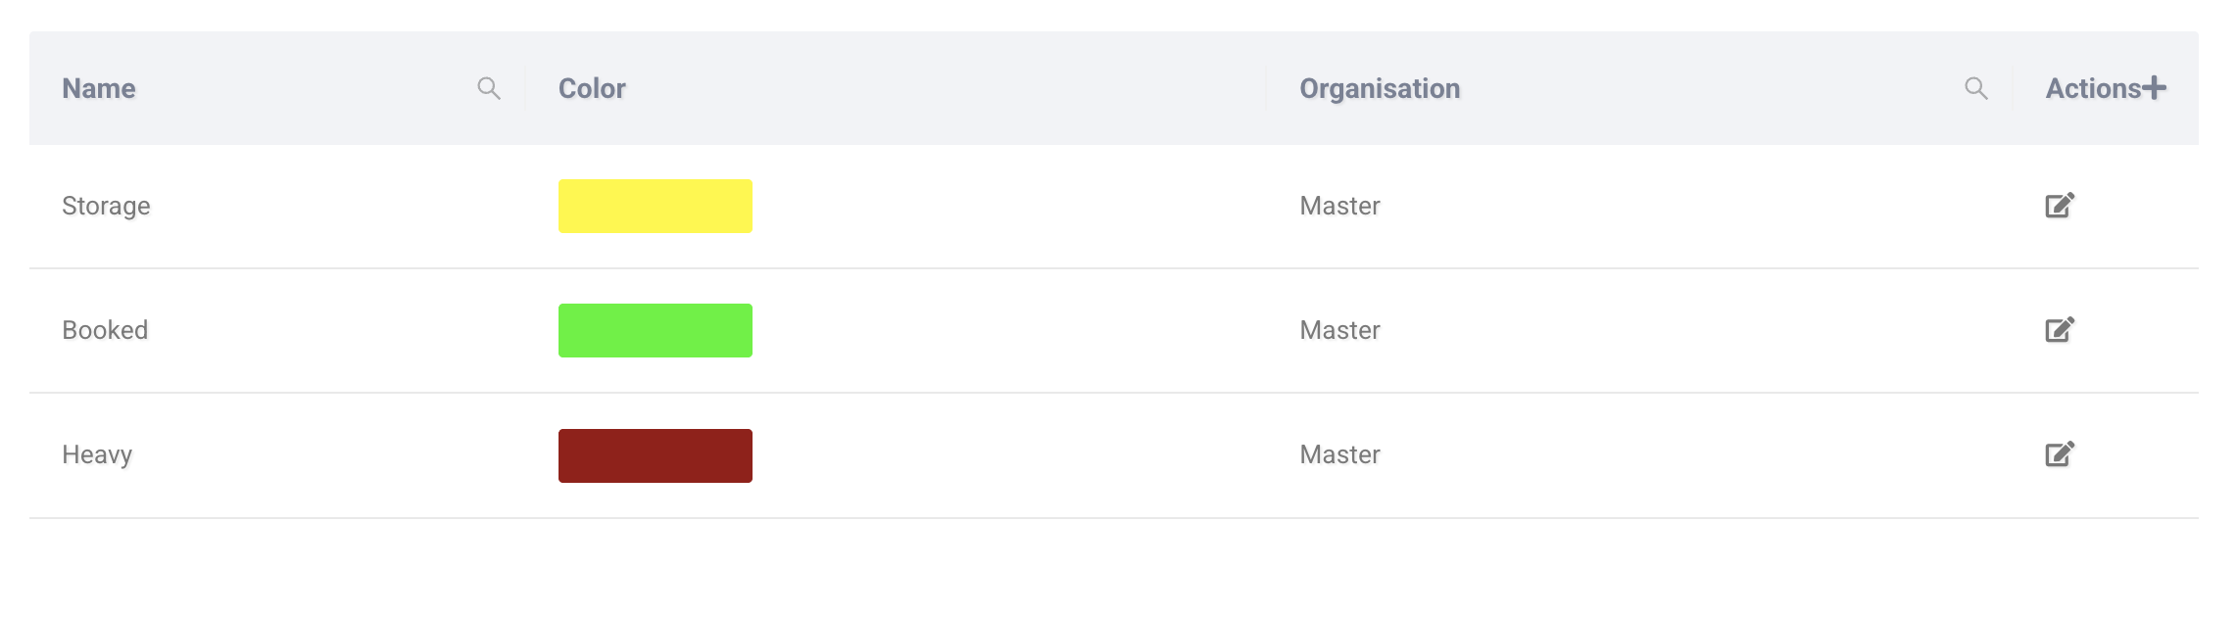Select the Heavy row label

tap(100, 454)
